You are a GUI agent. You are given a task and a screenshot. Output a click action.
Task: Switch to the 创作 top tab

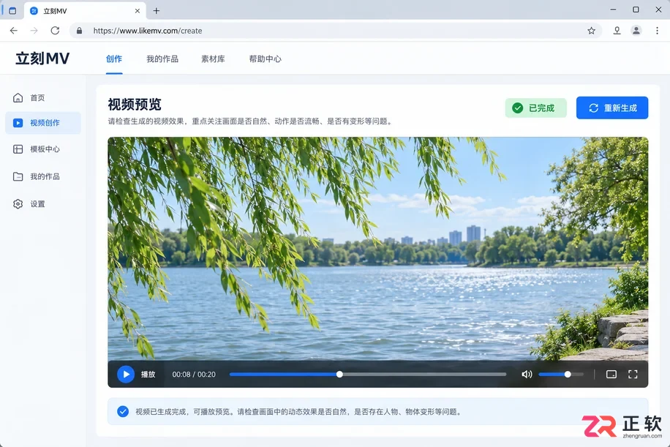(x=114, y=59)
